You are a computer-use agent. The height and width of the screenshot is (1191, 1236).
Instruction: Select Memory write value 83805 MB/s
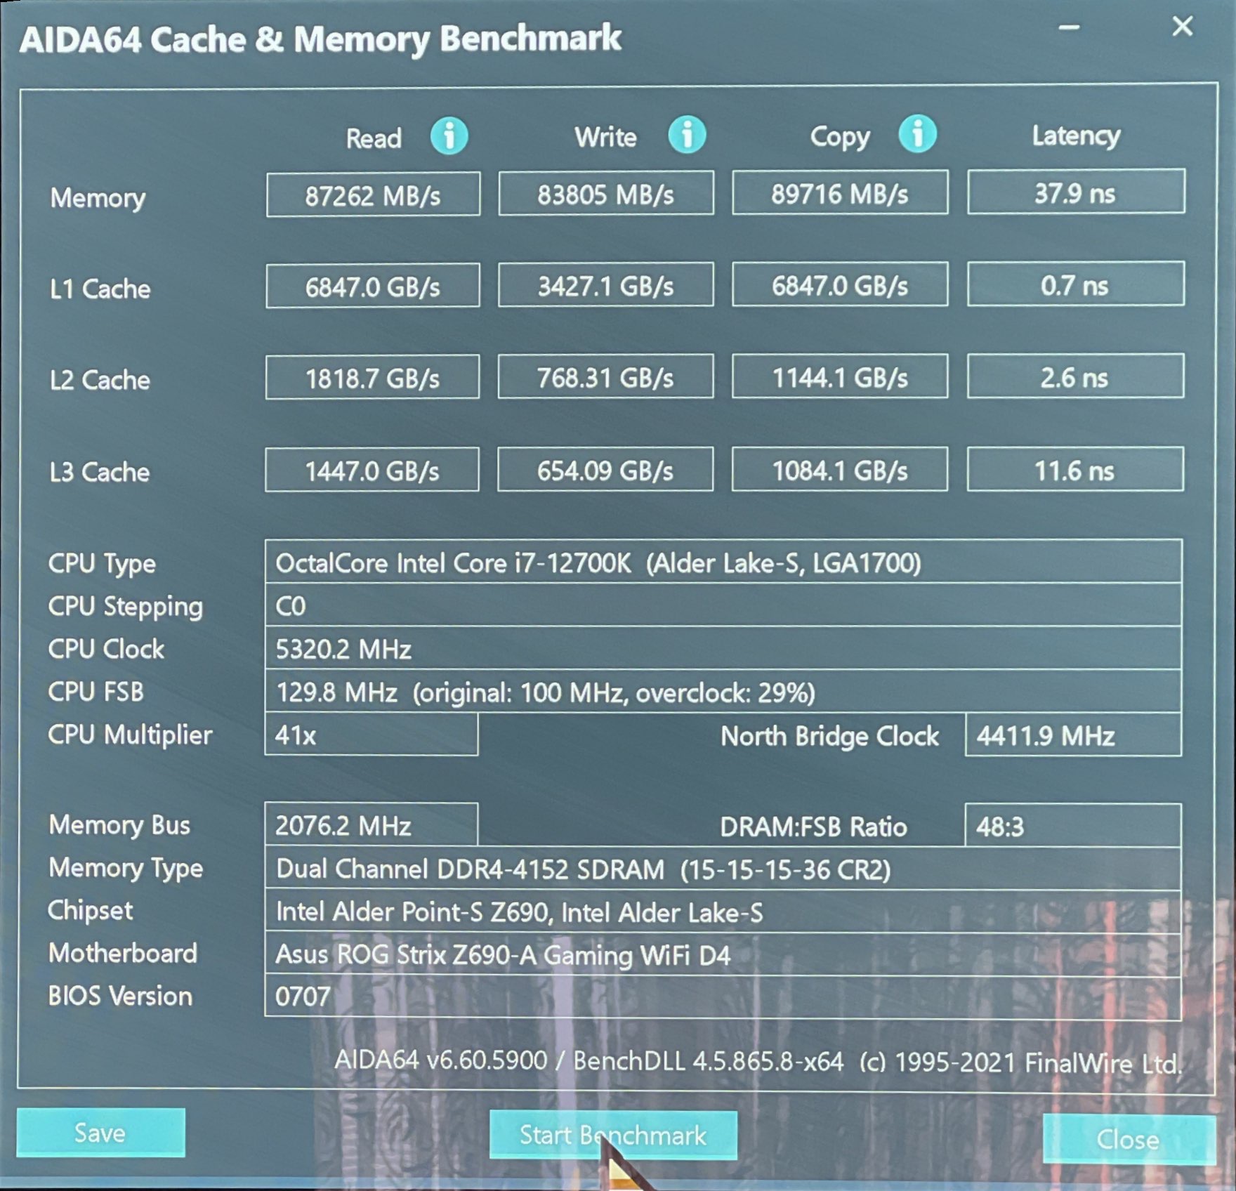pos(606,193)
